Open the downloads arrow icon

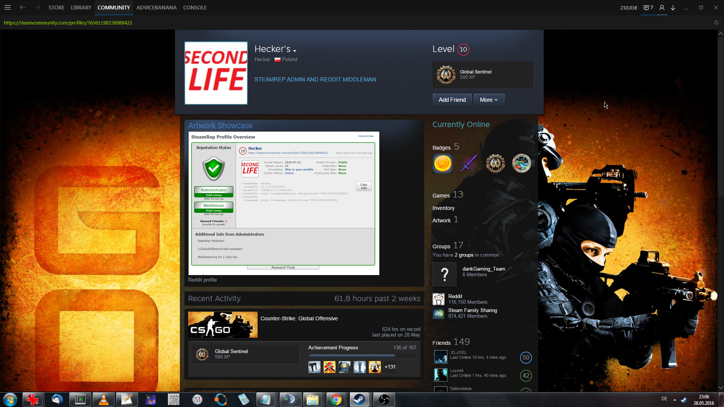tap(673, 8)
